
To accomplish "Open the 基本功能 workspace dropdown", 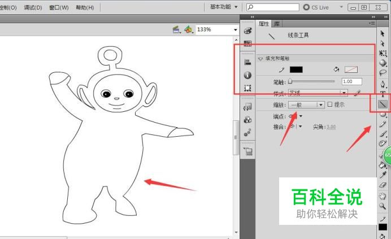I will pyautogui.click(x=223, y=7).
